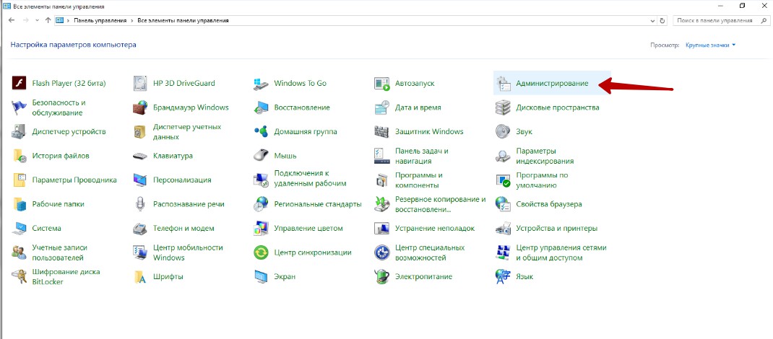Open Программы по умолчанию icon
This screenshot has height=339, width=773.
tap(504, 180)
